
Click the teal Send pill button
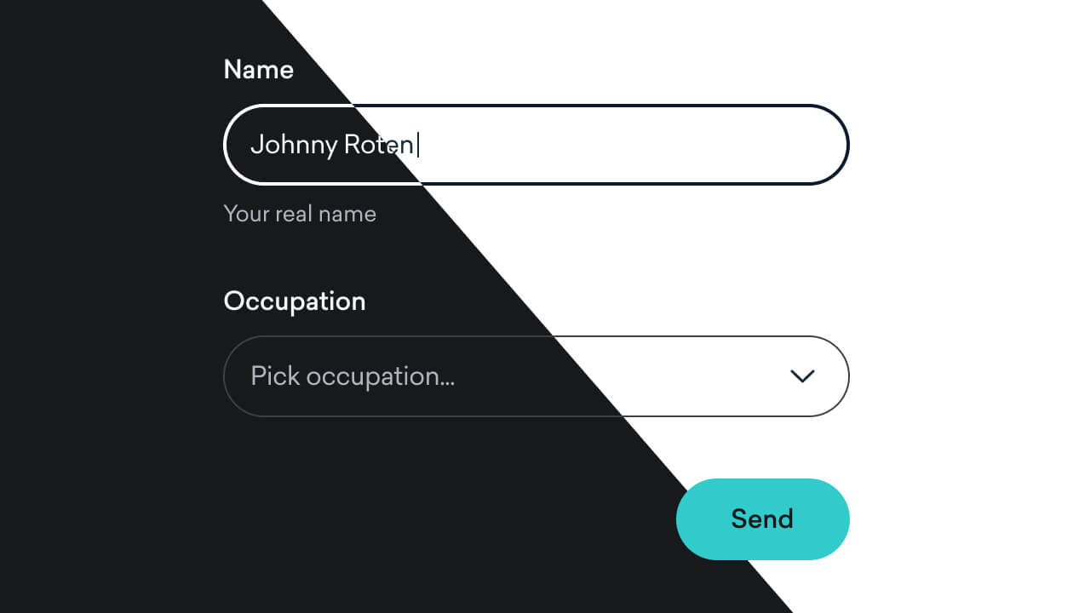point(762,519)
